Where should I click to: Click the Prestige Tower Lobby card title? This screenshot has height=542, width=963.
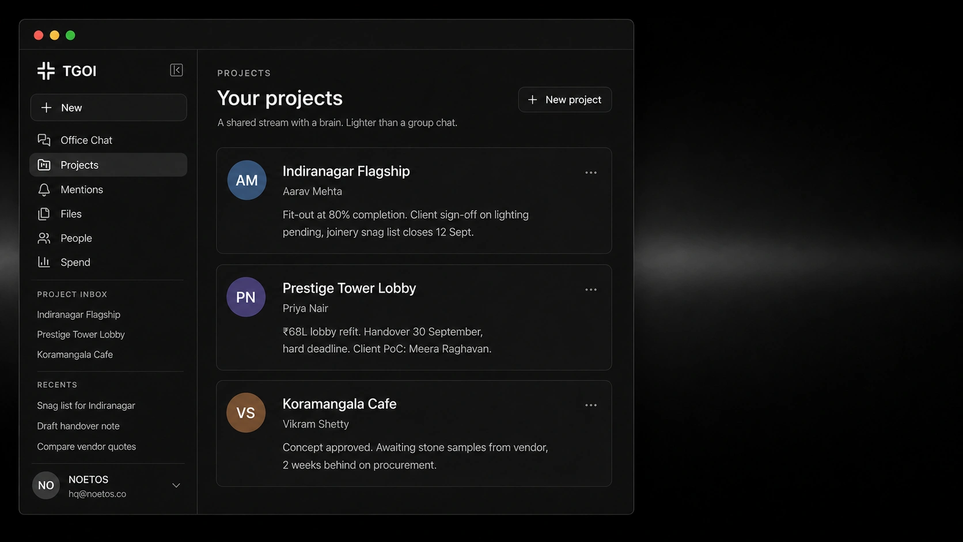[x=350, y=289]
